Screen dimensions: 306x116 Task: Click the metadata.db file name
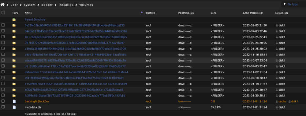point(33,107)
